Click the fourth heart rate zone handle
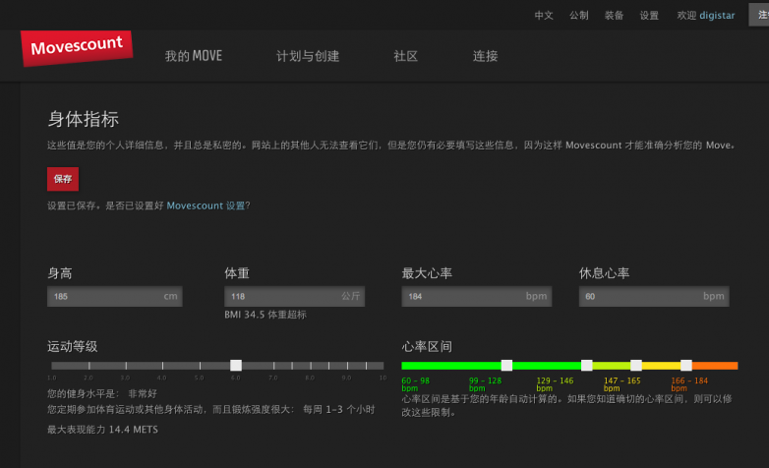This screenshot has width=769, height=468. [x=686, y=365]
